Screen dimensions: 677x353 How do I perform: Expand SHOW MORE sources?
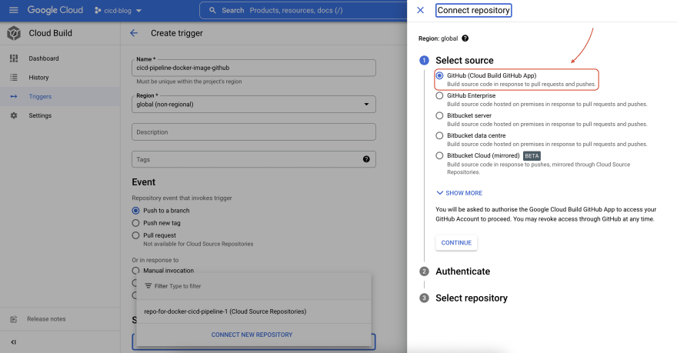point(459,193)
